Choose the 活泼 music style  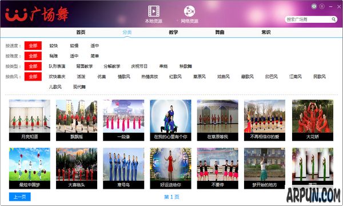click(x=81, y=77)
